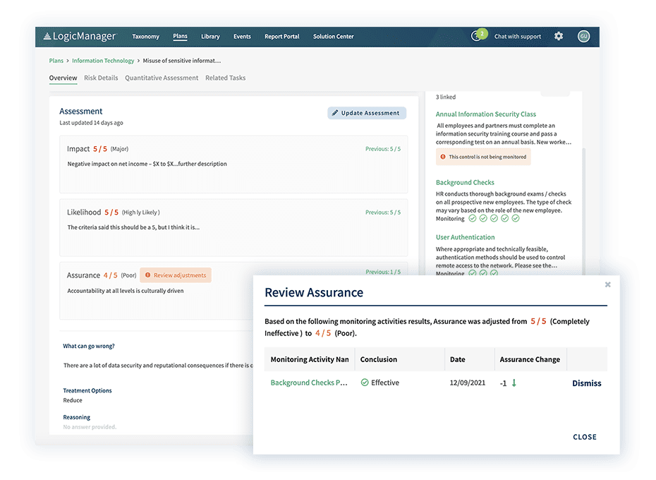656x480 pixels.
Task: Go to Information Technology breadcrumb
Action: click(x=103, y=61)
